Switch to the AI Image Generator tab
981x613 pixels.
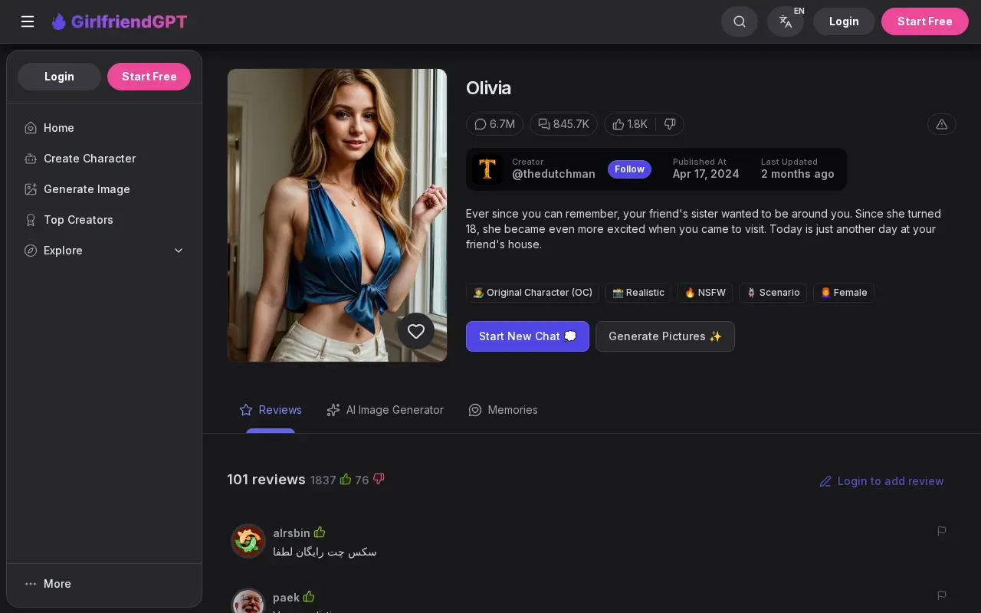pyautogui.click(x=385, y=410)
